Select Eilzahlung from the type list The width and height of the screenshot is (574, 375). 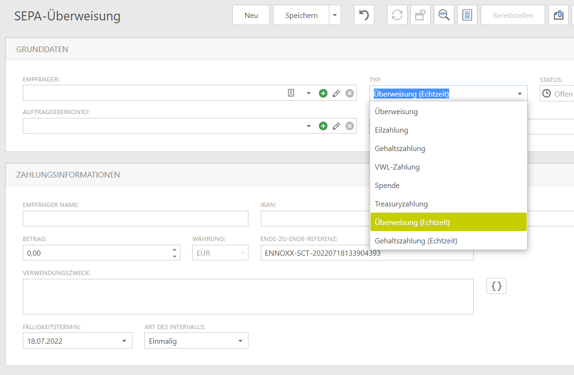pos(391,130)
